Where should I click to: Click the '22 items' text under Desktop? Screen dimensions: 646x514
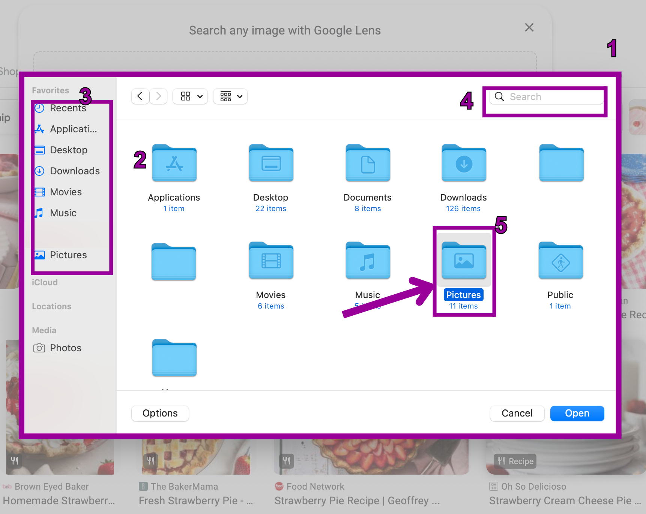click(x=271, y=208)
